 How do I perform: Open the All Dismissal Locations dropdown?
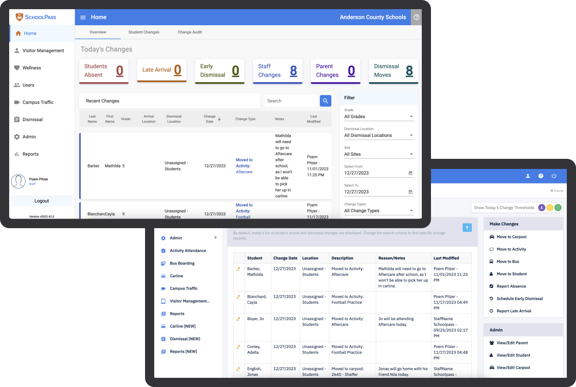pyautogui.click(x=379, y=135)
